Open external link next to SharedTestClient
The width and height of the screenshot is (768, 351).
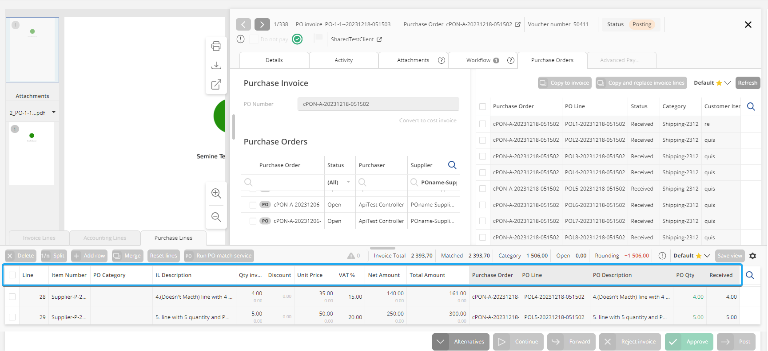tap(379, 39)
